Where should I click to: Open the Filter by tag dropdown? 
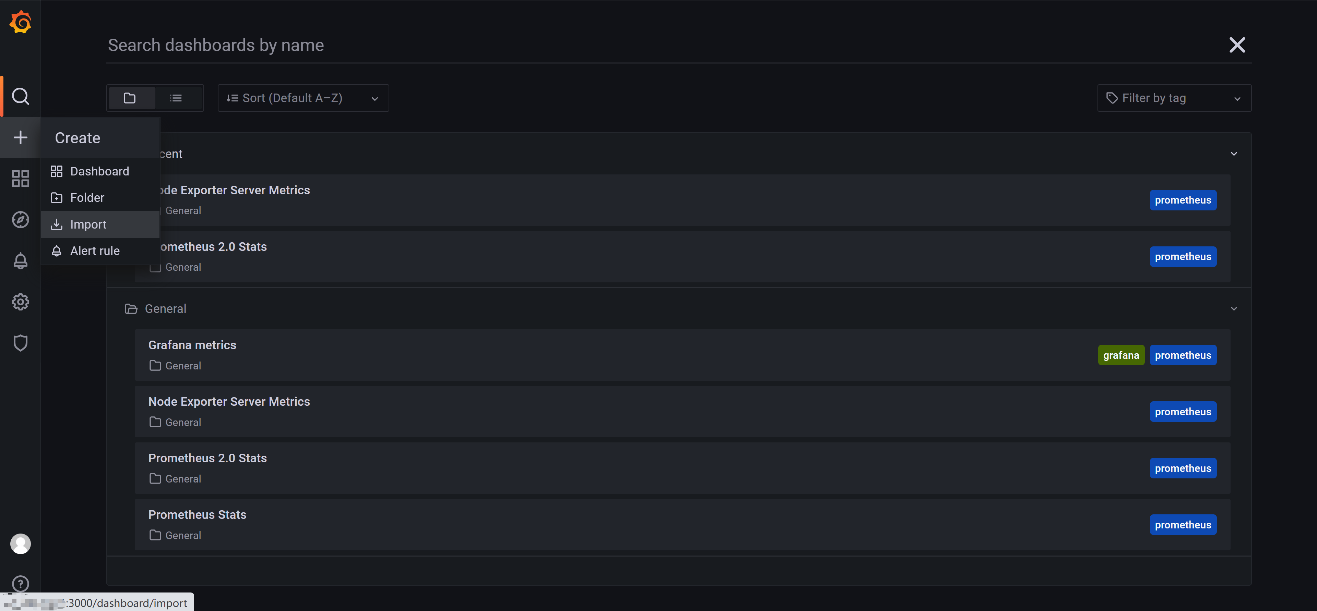click(1174, 98)
